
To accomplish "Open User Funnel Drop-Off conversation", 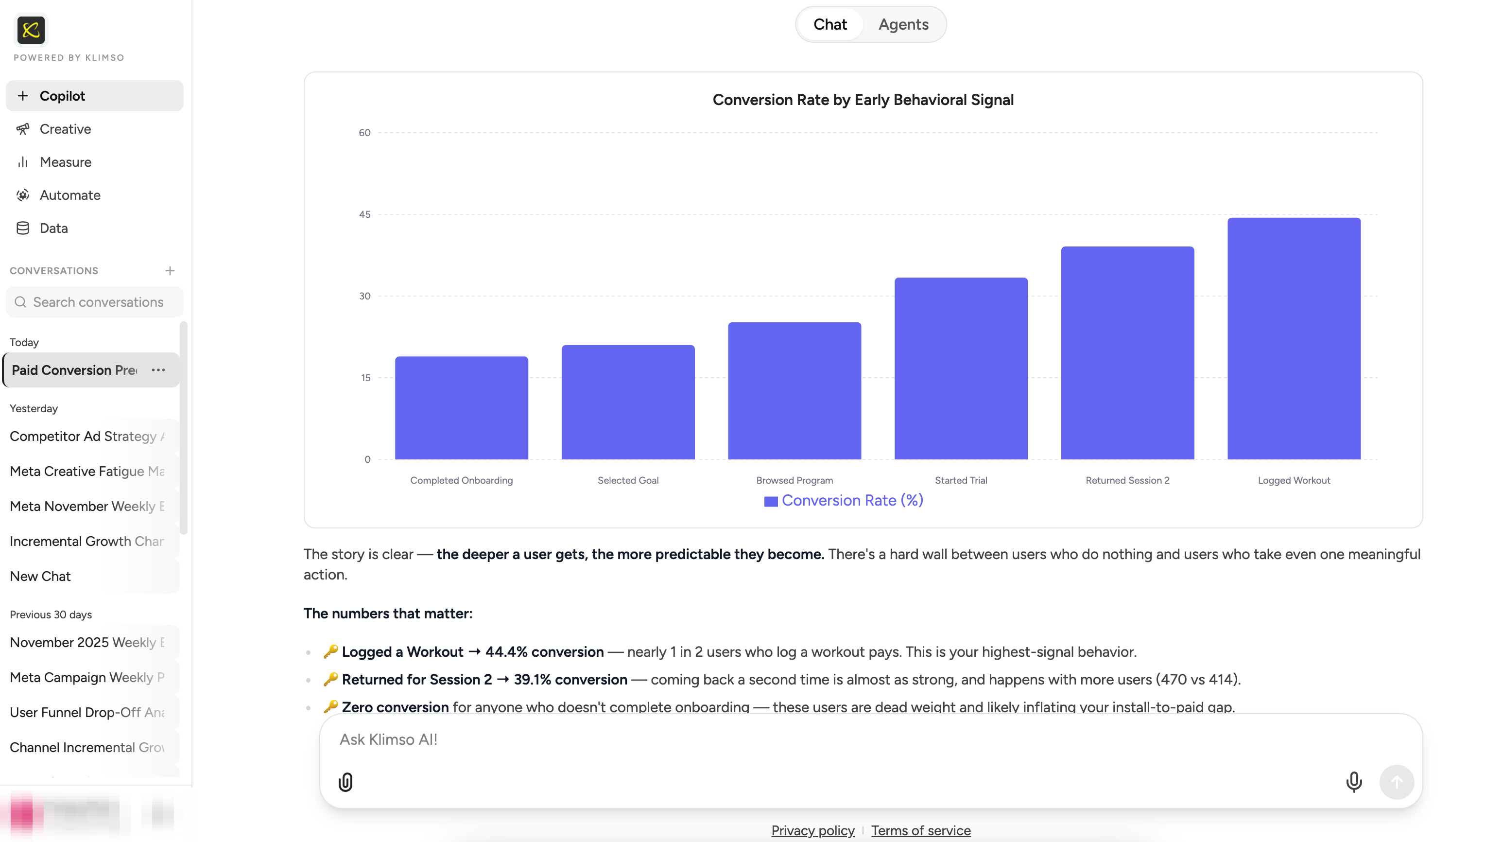I will coord(91,713).
